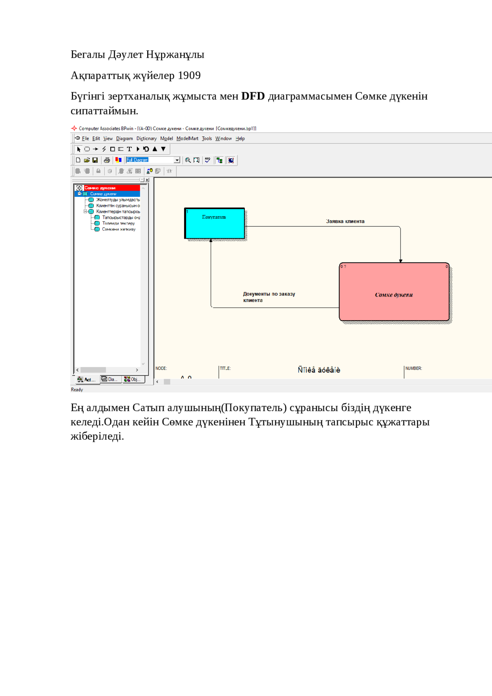Select the rounded Activity Box tool

point(87,149)
